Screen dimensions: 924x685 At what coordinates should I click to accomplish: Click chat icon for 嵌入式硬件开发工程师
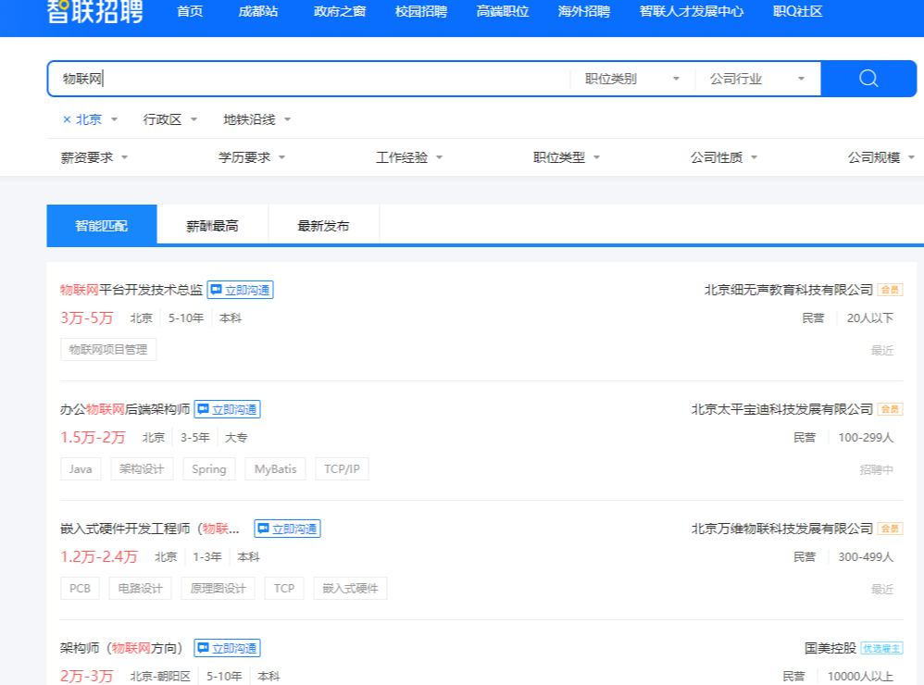point(264,529)
